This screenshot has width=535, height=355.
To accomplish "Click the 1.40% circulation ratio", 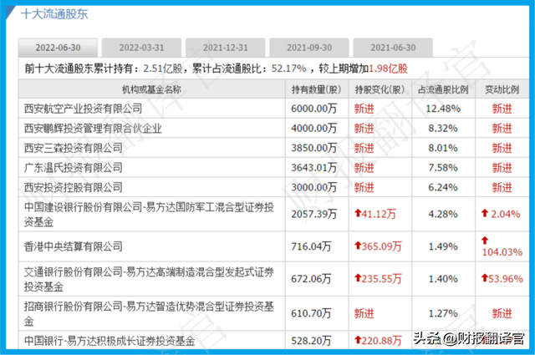I will (443, 279).
